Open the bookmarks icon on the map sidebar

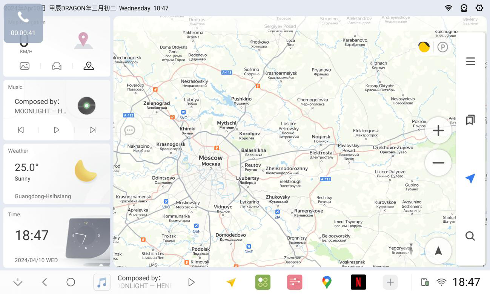click(x=470, y=120)
